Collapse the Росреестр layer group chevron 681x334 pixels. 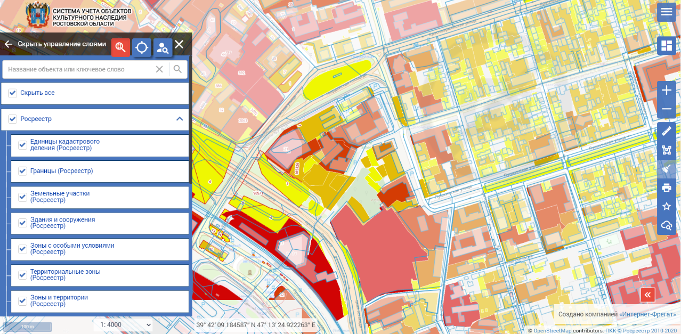[x=180, y=119]
